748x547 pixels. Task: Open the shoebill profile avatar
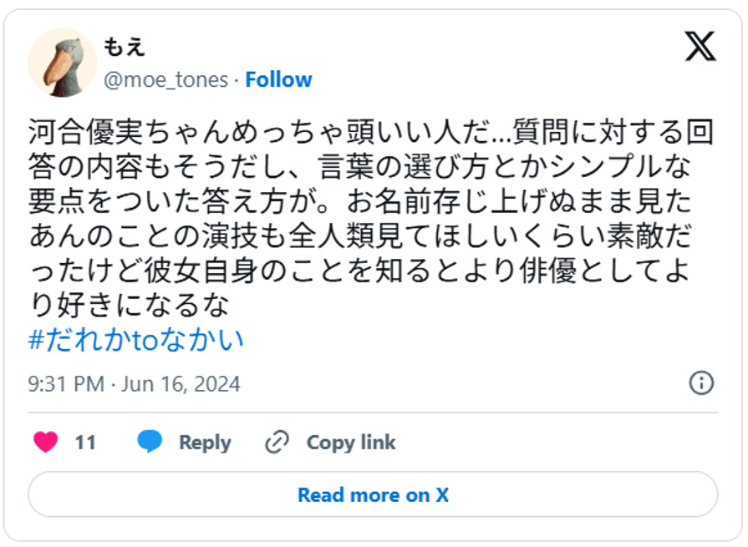(x=63, y=63)
